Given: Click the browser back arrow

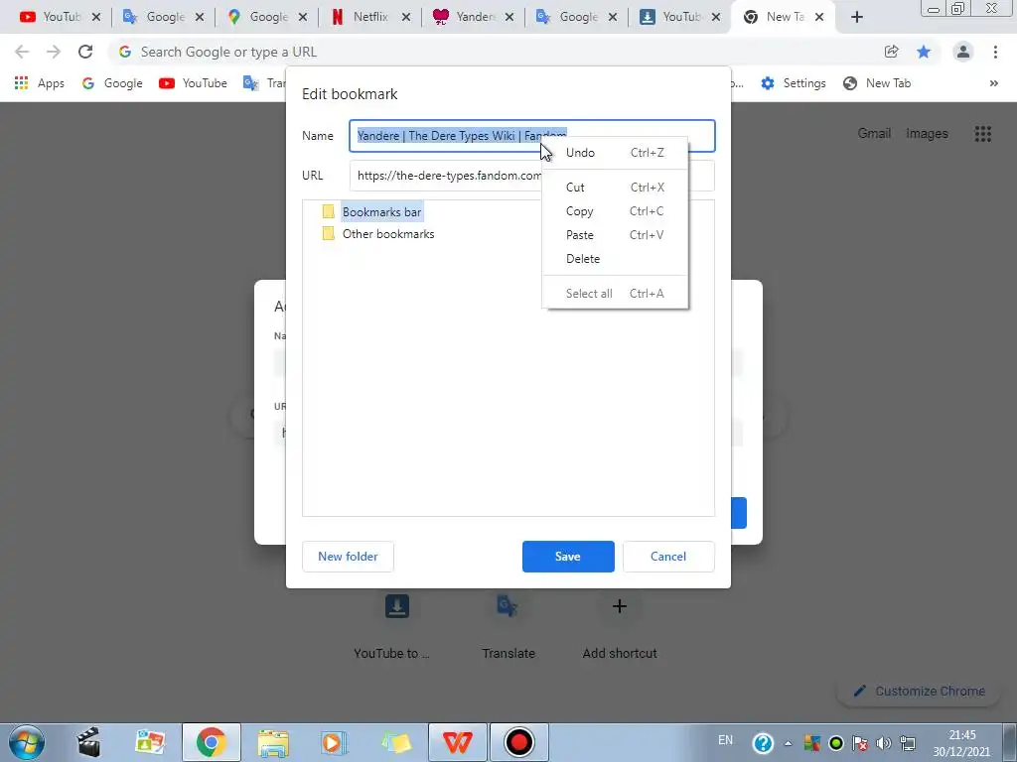Looking at the screenshot, I should [x=22, y=52].
